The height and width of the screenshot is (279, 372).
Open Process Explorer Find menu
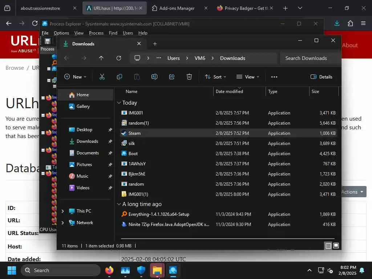(113, 33)
